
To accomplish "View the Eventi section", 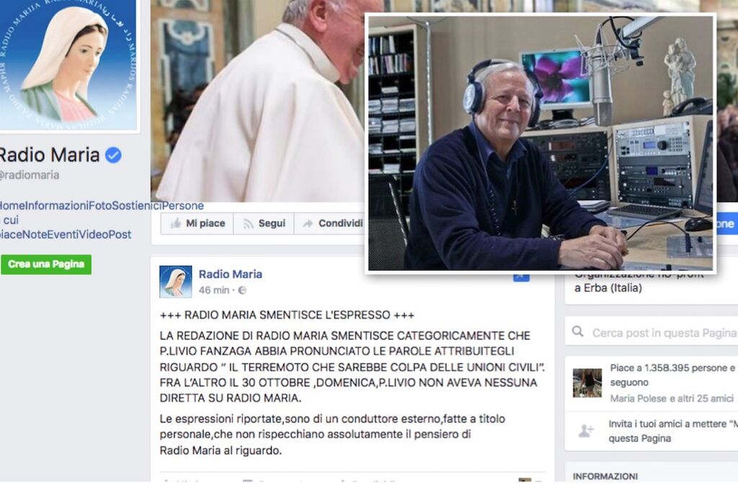I will 63,235.
